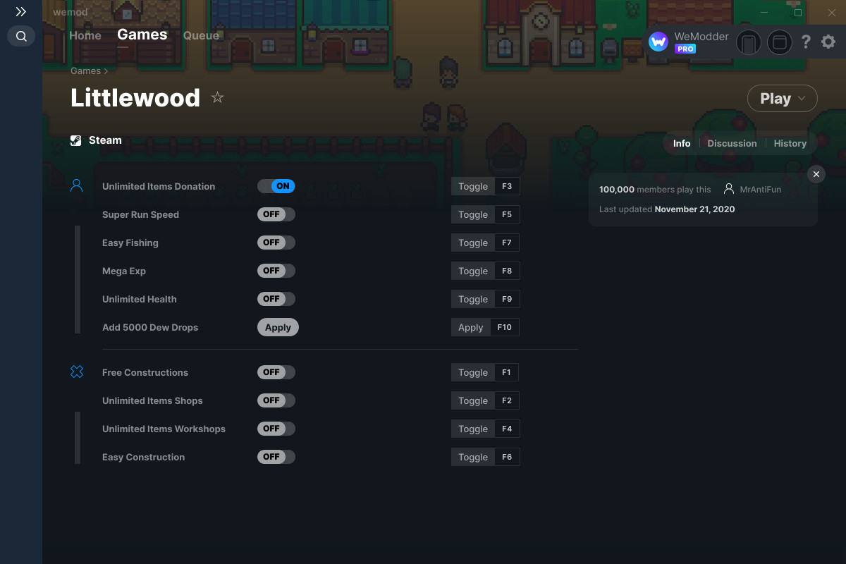
Task: Click Toggle hotkey button for F4
Action: coord(485,429)
